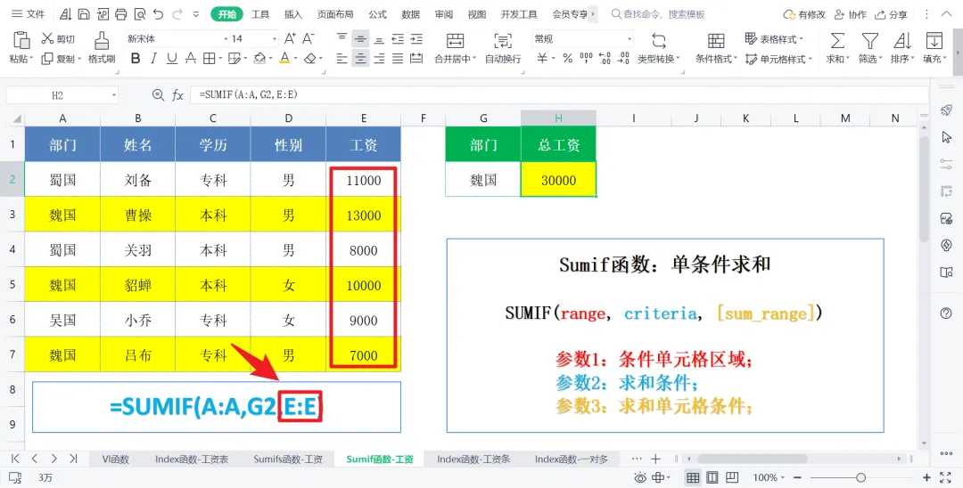Toggle Italic formatting
Screen dimensions: 963x488
coord(153,58)
